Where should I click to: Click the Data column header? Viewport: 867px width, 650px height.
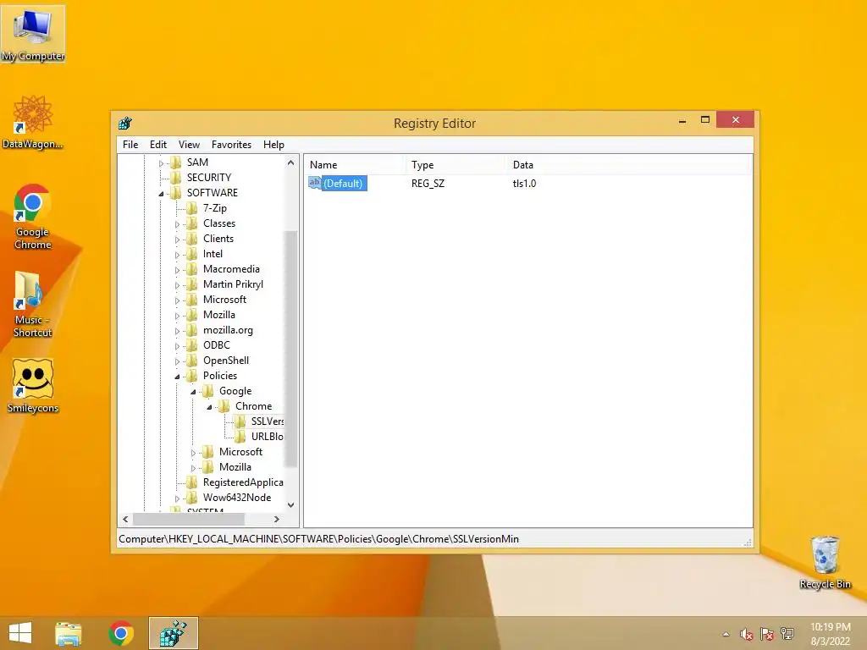point(629,165)
